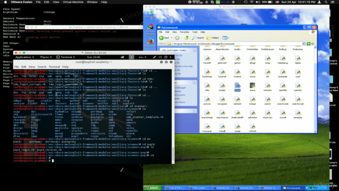The image size is (339, 191).
Task: Select the treedll file
Action: tap(222, 127)
